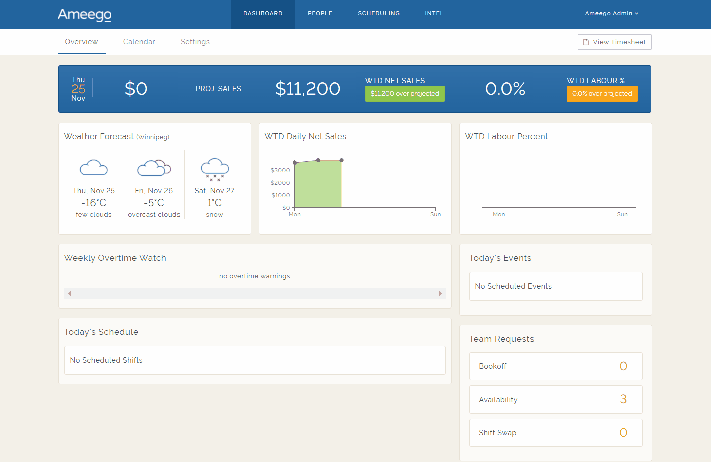The width and height of the screenshot is (711, 462).
Task: Click the overcast clouds icon for Friday
Action: click(154, 167)
